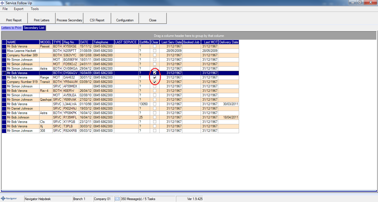Viewport: 378px width, 202px height.
Task: Click the Navigator logo in status bar
Action: (x=9, y=198)
